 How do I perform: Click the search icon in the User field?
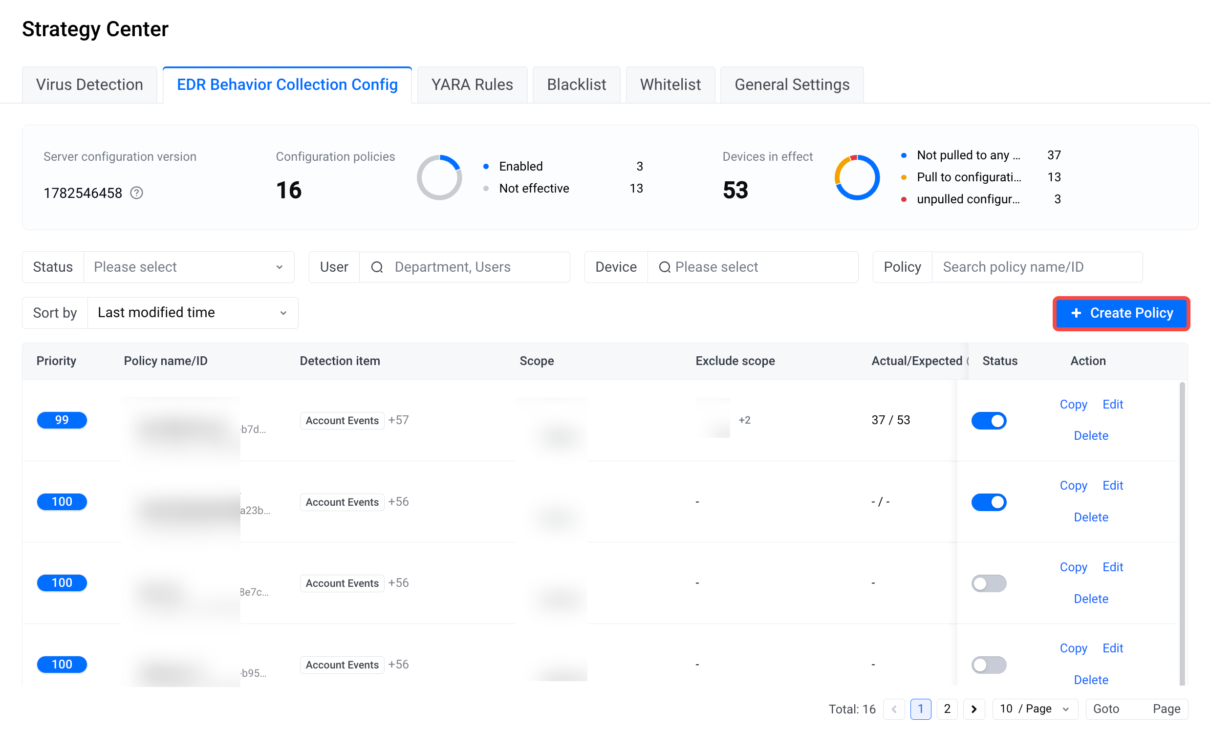(x=377, y=267)
